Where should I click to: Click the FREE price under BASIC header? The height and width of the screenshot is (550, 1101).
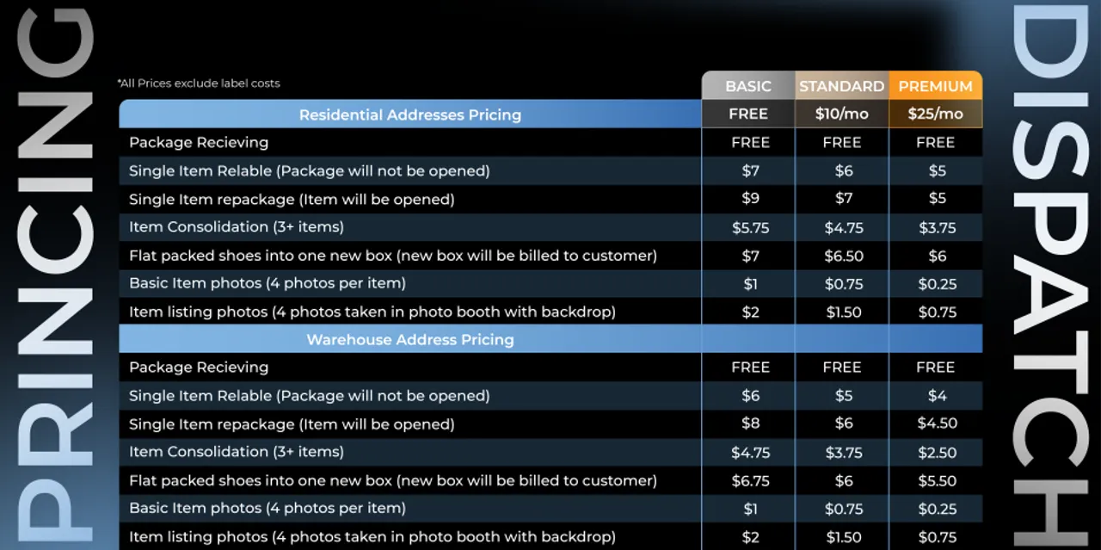(748, 114)
